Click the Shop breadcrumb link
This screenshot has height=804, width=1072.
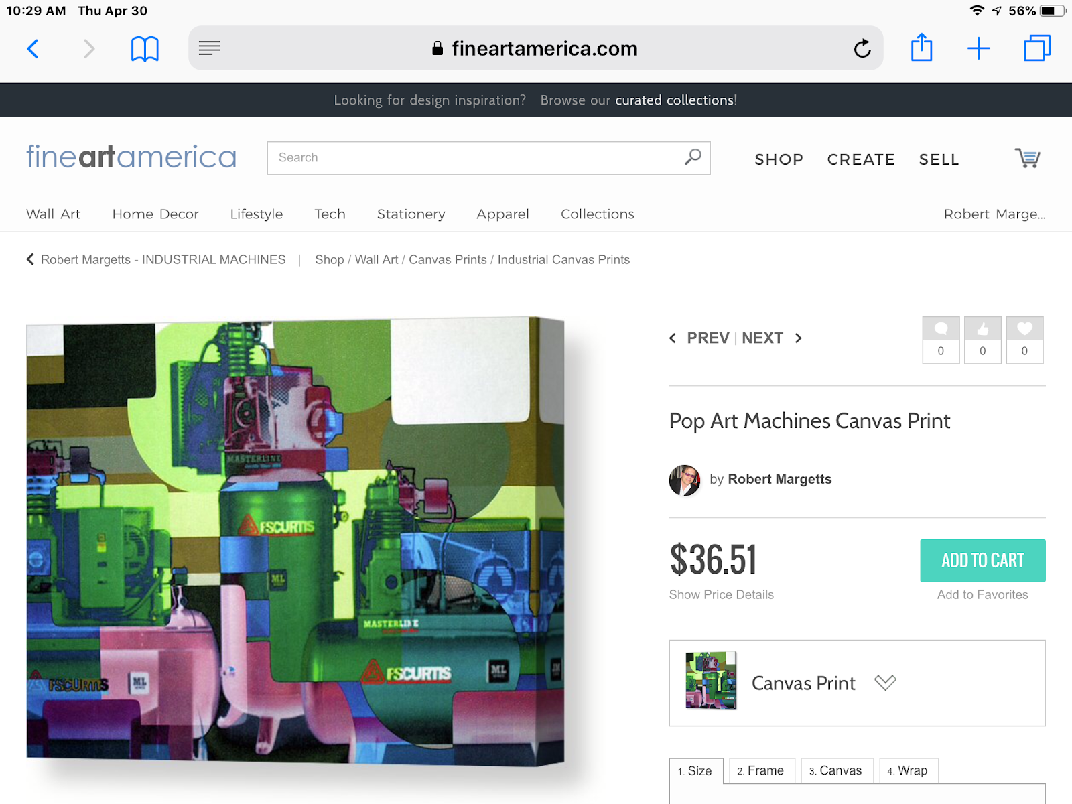click(330, 259)
